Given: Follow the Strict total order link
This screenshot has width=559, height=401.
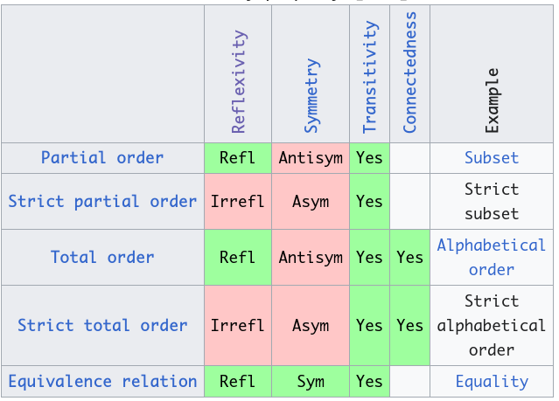Looking at the screenshot, I should [x=102, y=326].
